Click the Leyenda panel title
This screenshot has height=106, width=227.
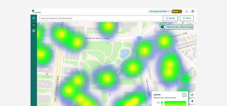click(157, 95)
